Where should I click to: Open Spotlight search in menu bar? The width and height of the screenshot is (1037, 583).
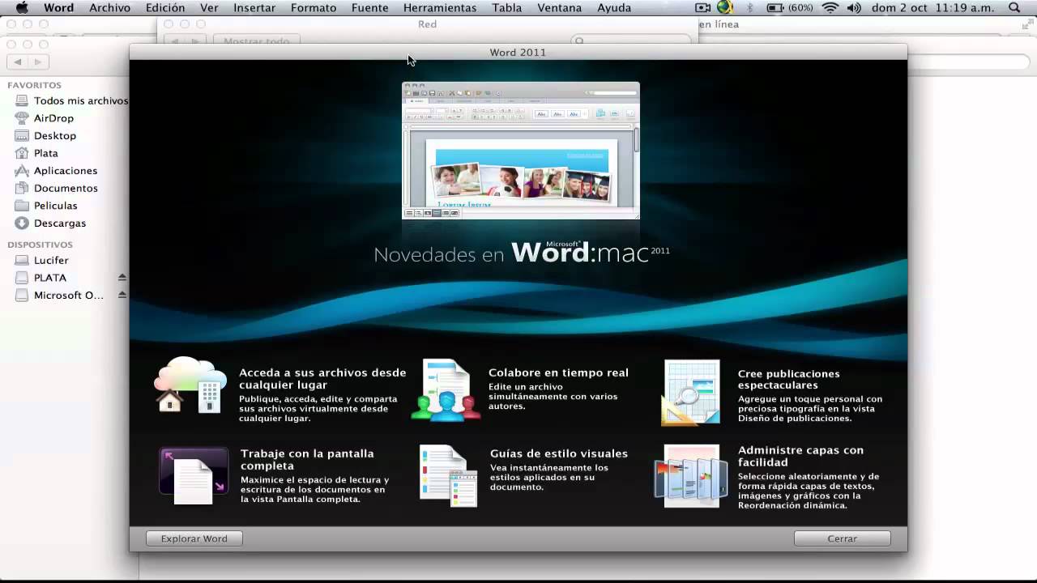point(1014,7)
